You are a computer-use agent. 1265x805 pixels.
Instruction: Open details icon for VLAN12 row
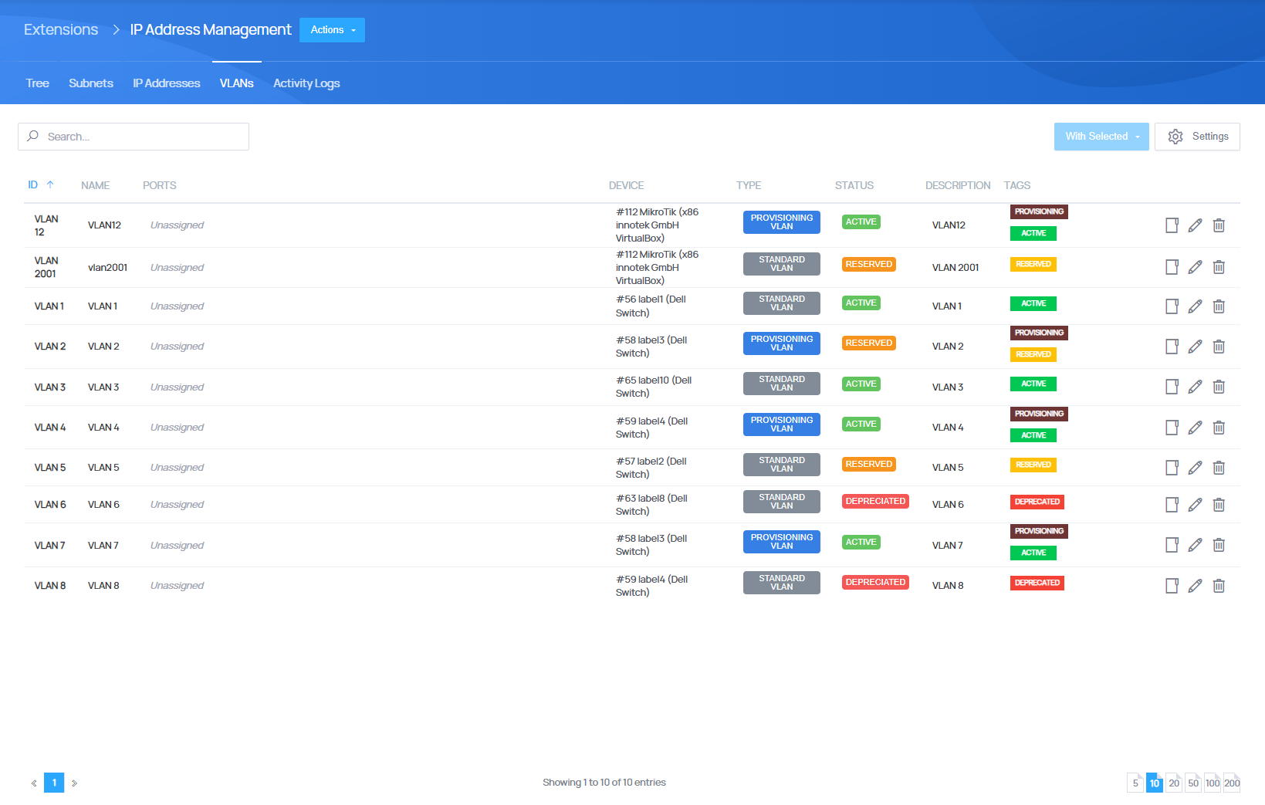point(1172,225)
